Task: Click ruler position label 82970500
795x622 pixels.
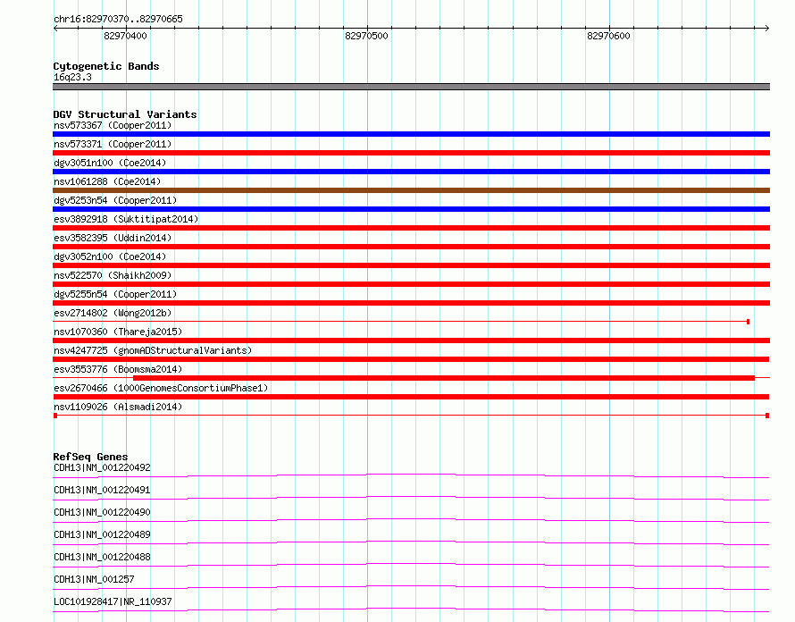Action: (x=366, y=36)
